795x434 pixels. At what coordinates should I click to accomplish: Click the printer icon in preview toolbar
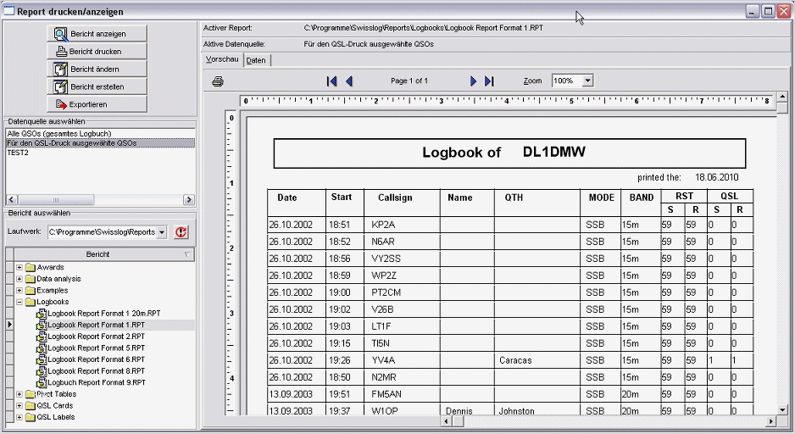coord(218,81)
